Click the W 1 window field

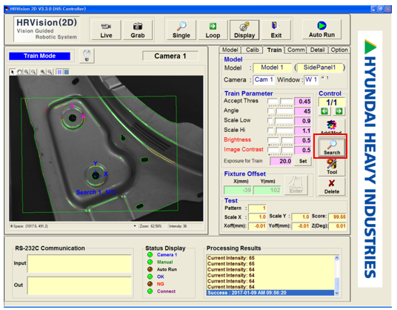pyautogui.click(x=311, y=79)
